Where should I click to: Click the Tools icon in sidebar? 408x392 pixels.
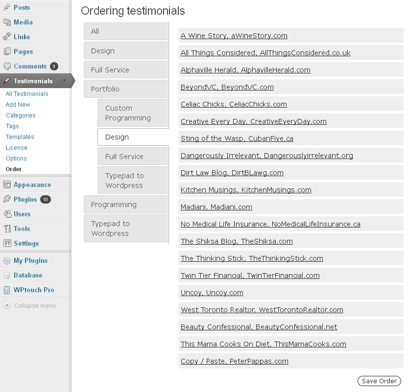[x=7, y=229]
